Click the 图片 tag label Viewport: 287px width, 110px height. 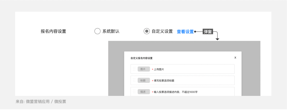pyautogui.click(x=144, y=69)
